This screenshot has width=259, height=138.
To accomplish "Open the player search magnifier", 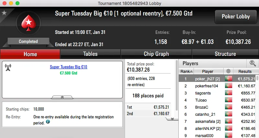I will (253, 64).
